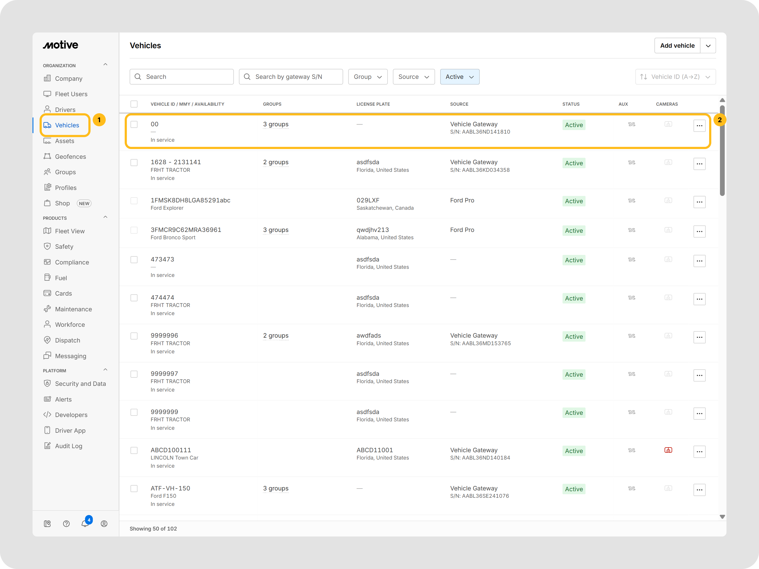Screen dimensions: 759x569
Task: Collapse the Organization sidebar section
Action: 105,64
